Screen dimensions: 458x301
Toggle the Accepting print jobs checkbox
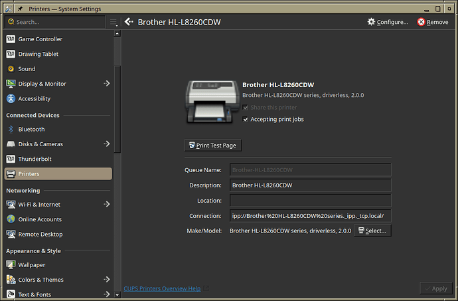pos(246,119)
